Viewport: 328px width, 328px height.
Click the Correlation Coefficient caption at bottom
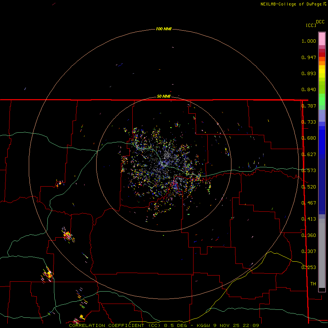[164, 325]
